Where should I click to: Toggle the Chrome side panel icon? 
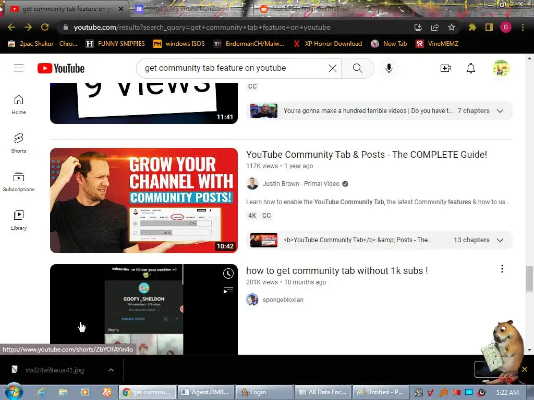(x=489, y=27)
